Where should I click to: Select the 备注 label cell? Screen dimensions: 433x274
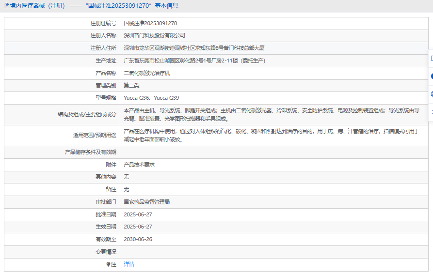click(62, 189)
